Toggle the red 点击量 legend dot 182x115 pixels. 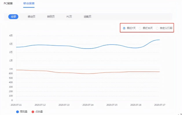(33, 112)
